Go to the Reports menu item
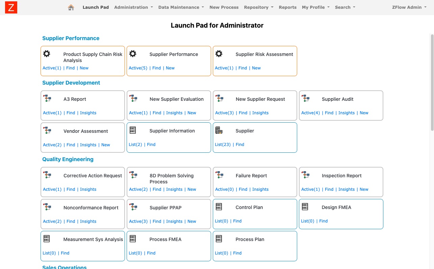The width and height of the screenshot is (434, 269). click(x=288, y=7)
